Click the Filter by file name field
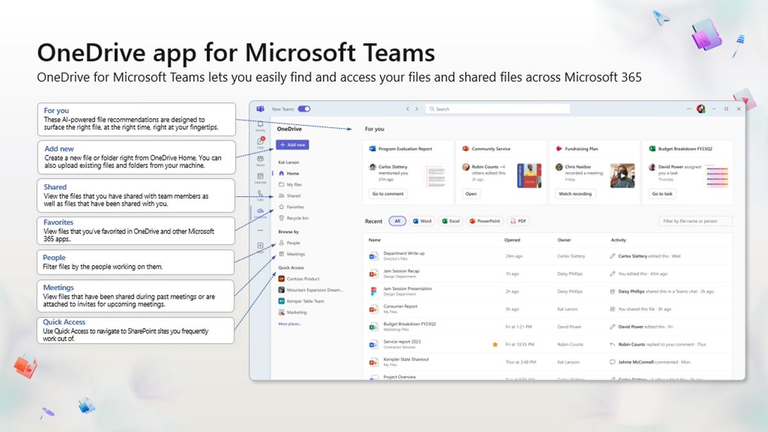The image size is (768, 432). click(x=696, y=221)
